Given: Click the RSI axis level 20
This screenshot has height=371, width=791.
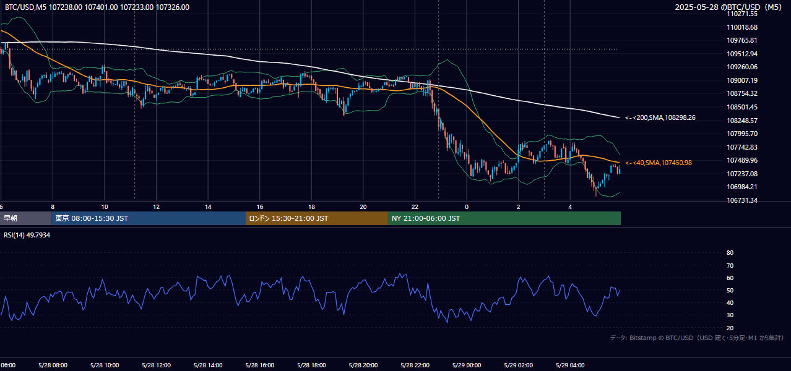Looking at the screenshot, I should pyautogui.click(x=730, y=328).
